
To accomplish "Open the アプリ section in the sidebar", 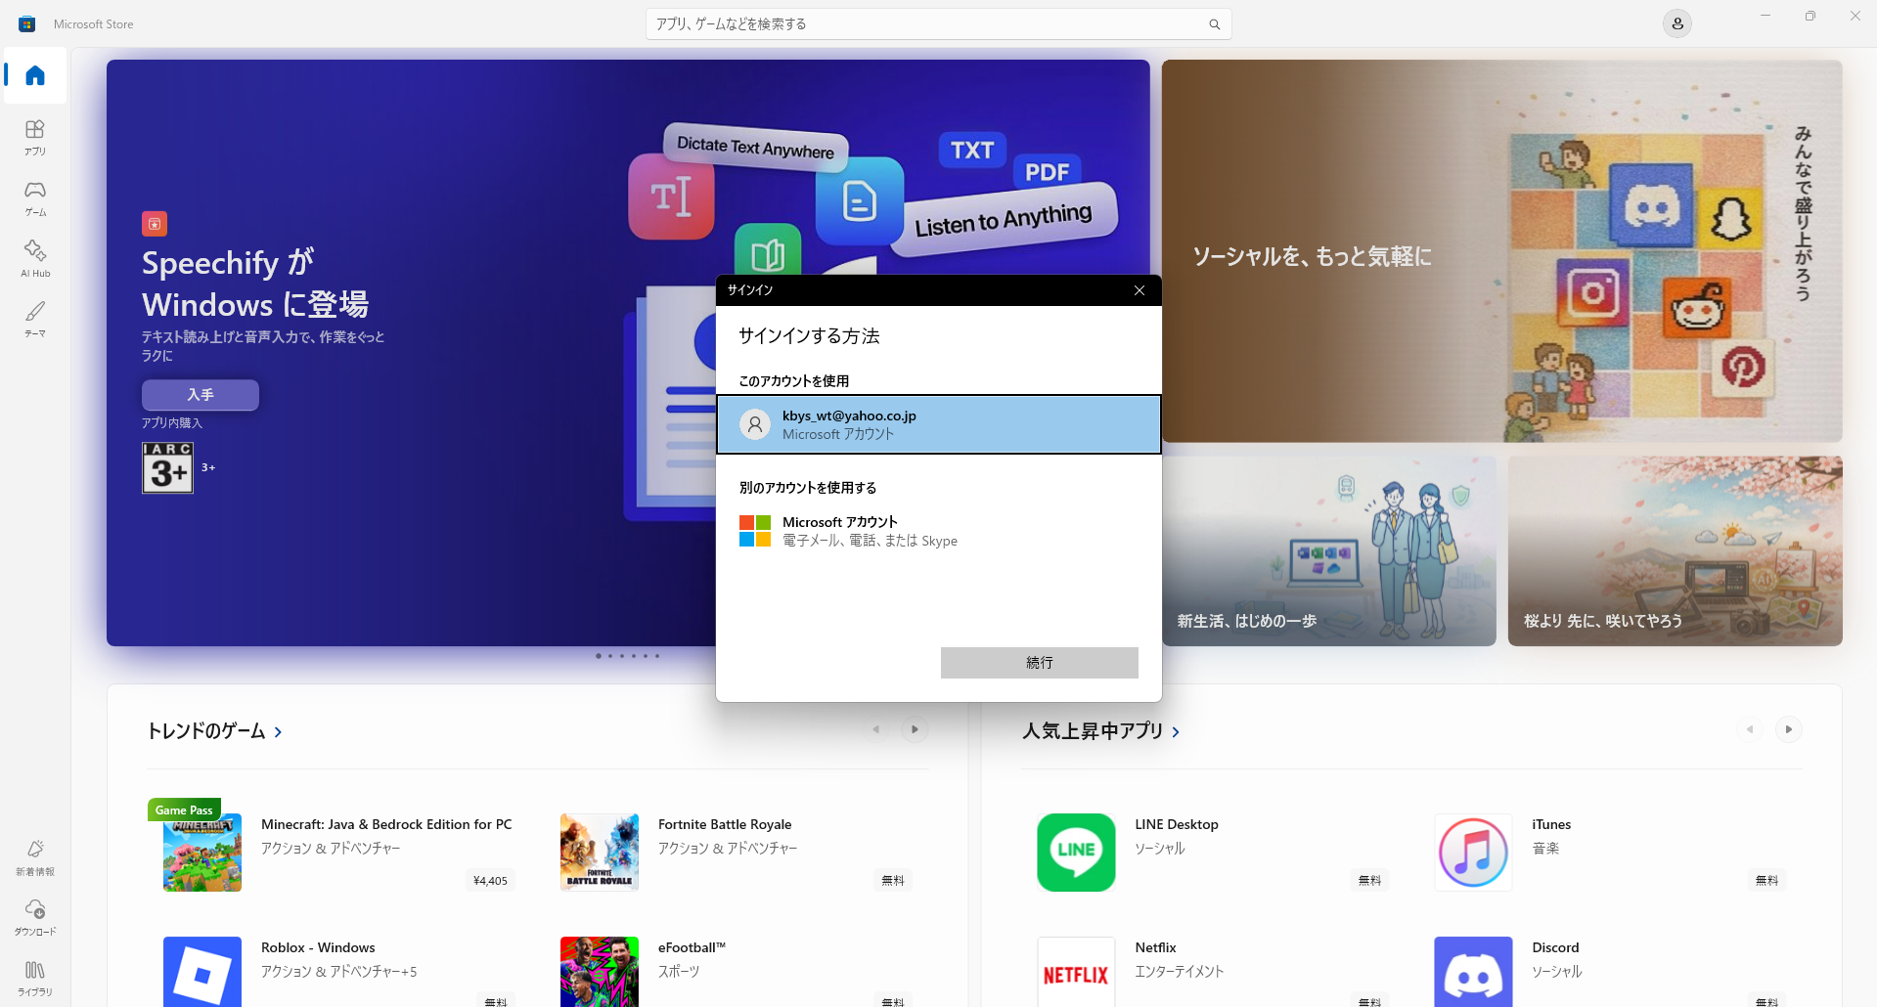I will click(34, 137).
